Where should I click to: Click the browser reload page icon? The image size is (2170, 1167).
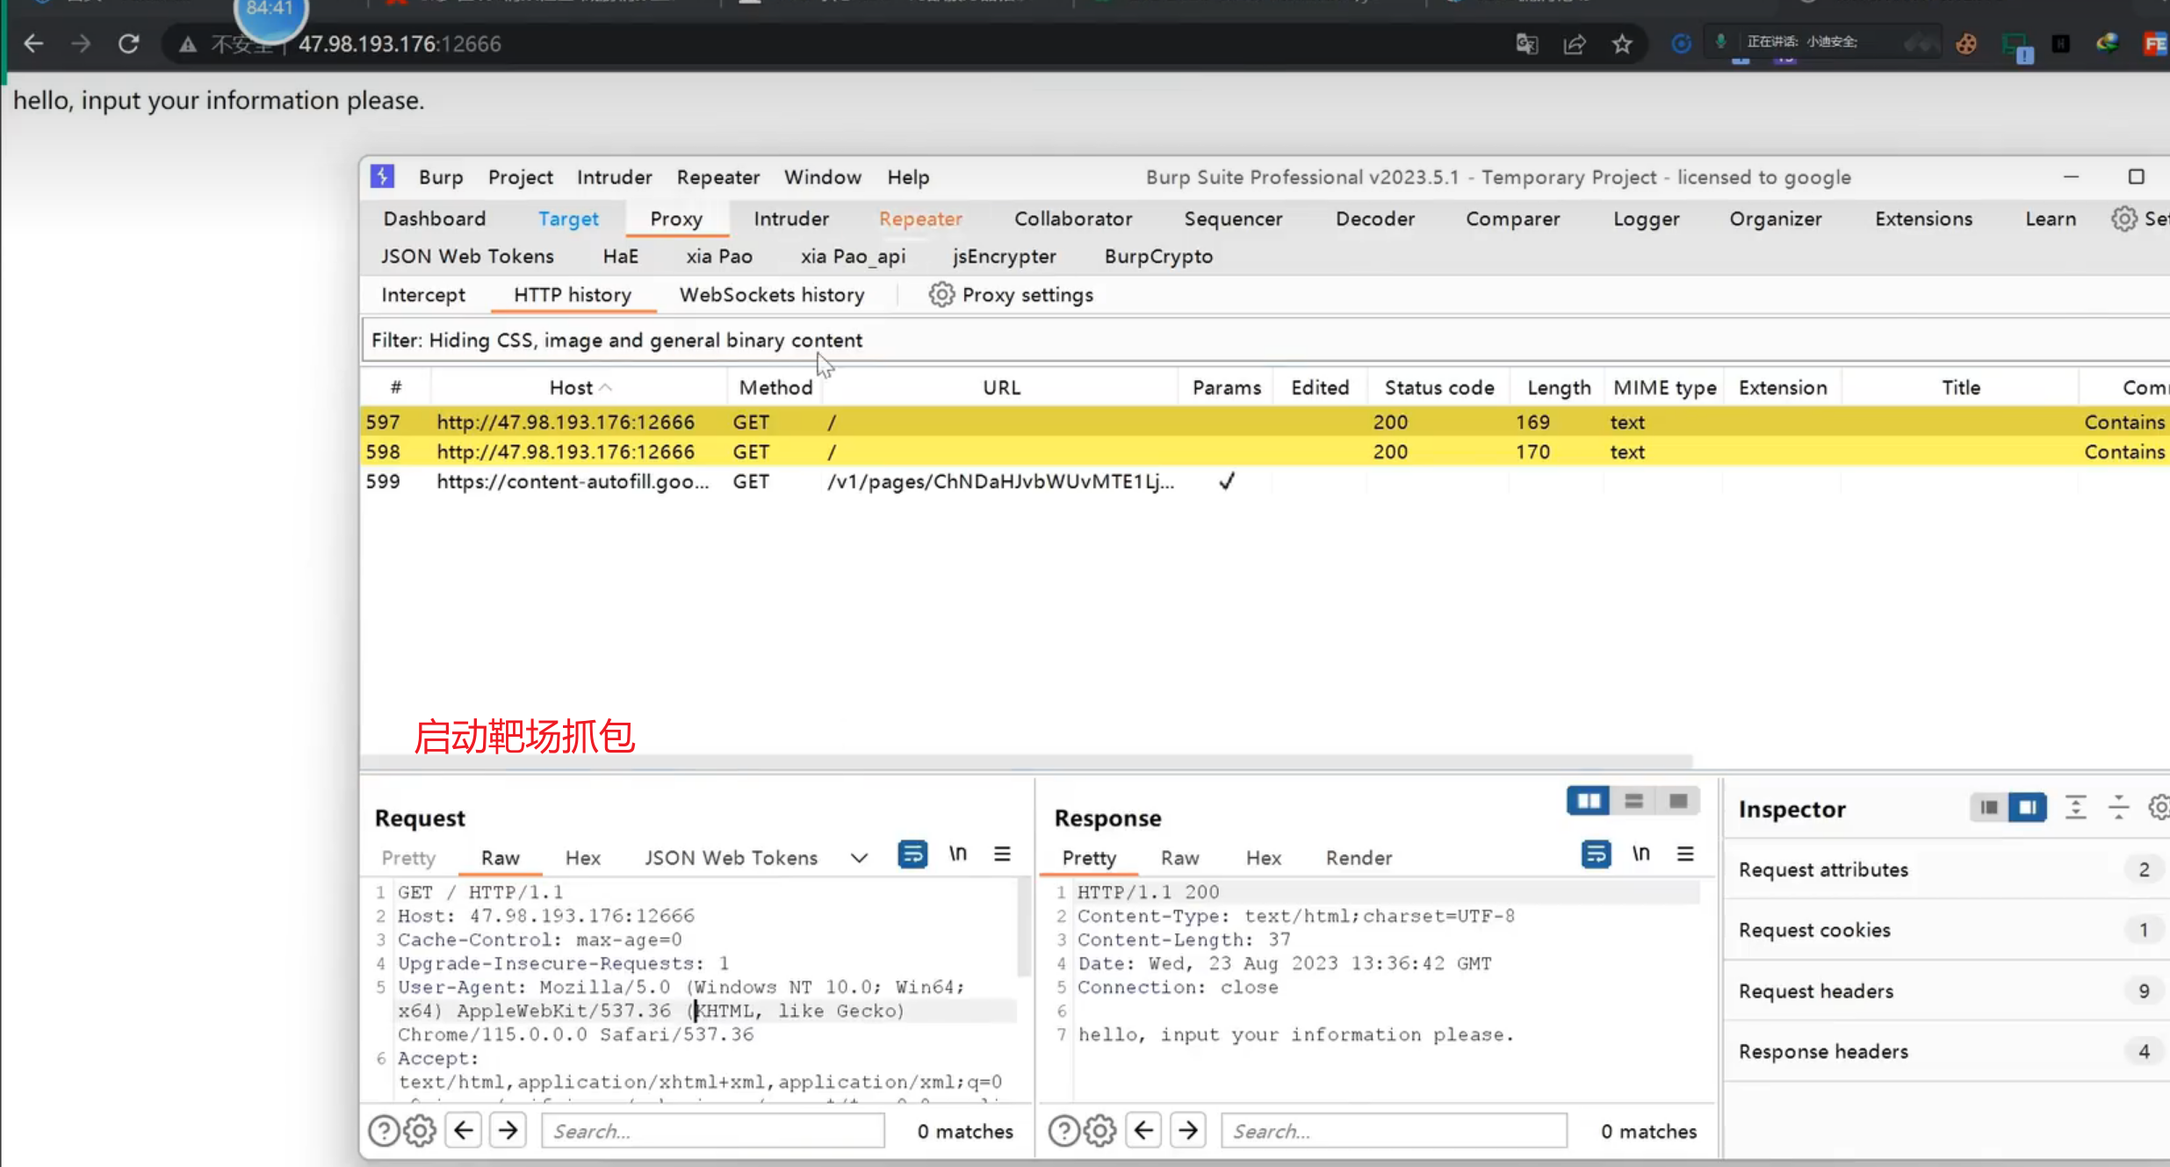[129, 44]
